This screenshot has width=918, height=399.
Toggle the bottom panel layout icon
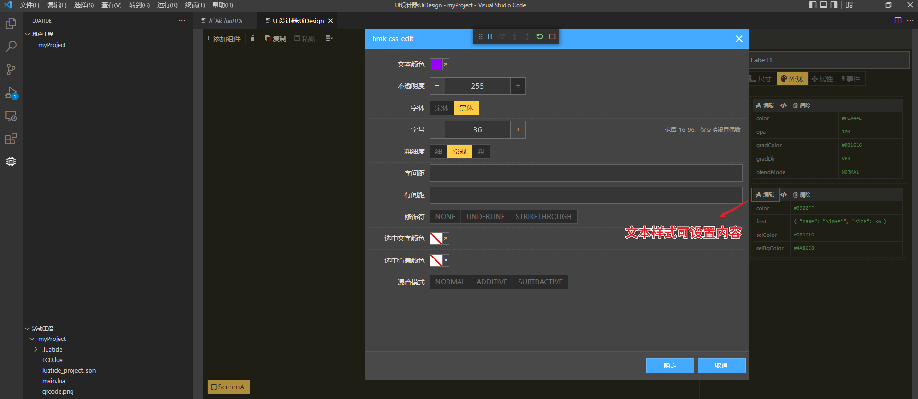tap(823, 5)
